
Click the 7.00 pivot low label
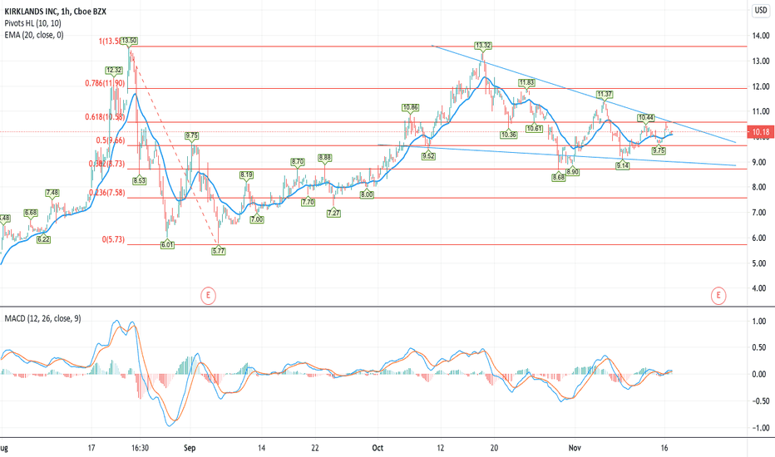click(256, 220)
